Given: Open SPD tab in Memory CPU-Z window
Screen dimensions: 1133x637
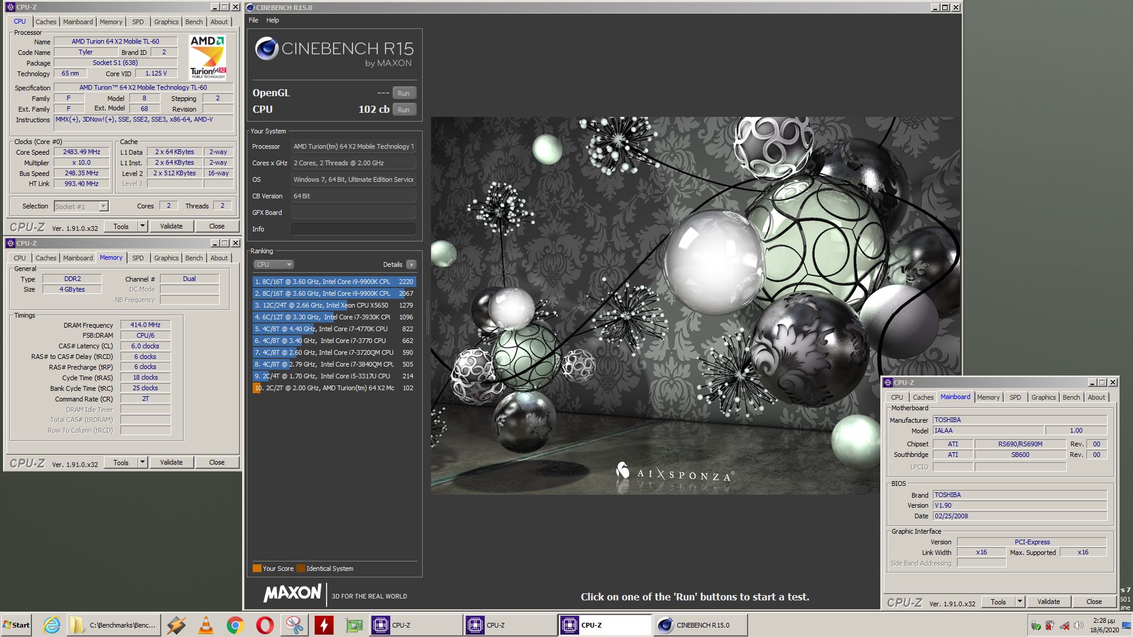Looking at the screenshot, I should (138, 258).
